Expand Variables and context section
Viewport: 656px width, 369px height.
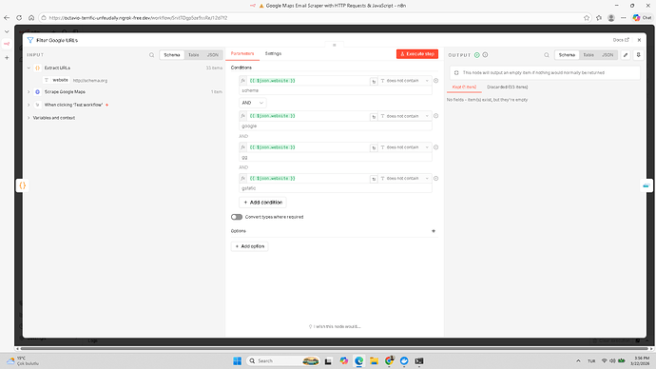[x=29, y=118]
